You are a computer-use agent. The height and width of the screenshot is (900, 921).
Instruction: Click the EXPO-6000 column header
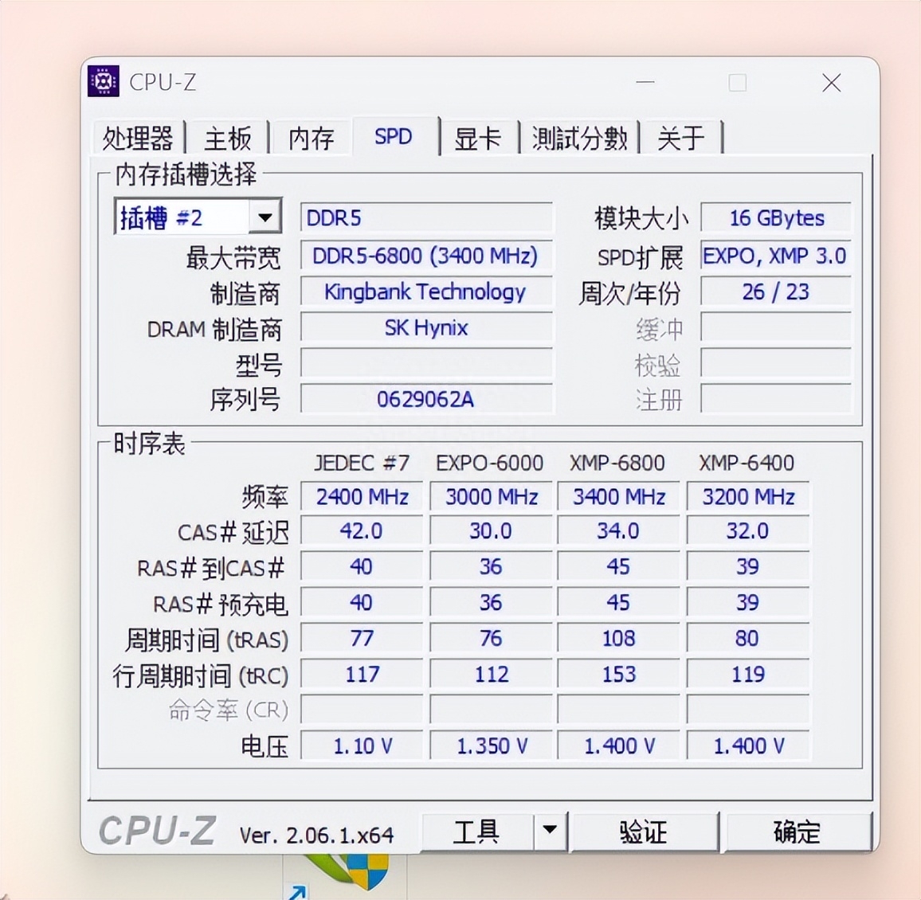pos(490,464)
